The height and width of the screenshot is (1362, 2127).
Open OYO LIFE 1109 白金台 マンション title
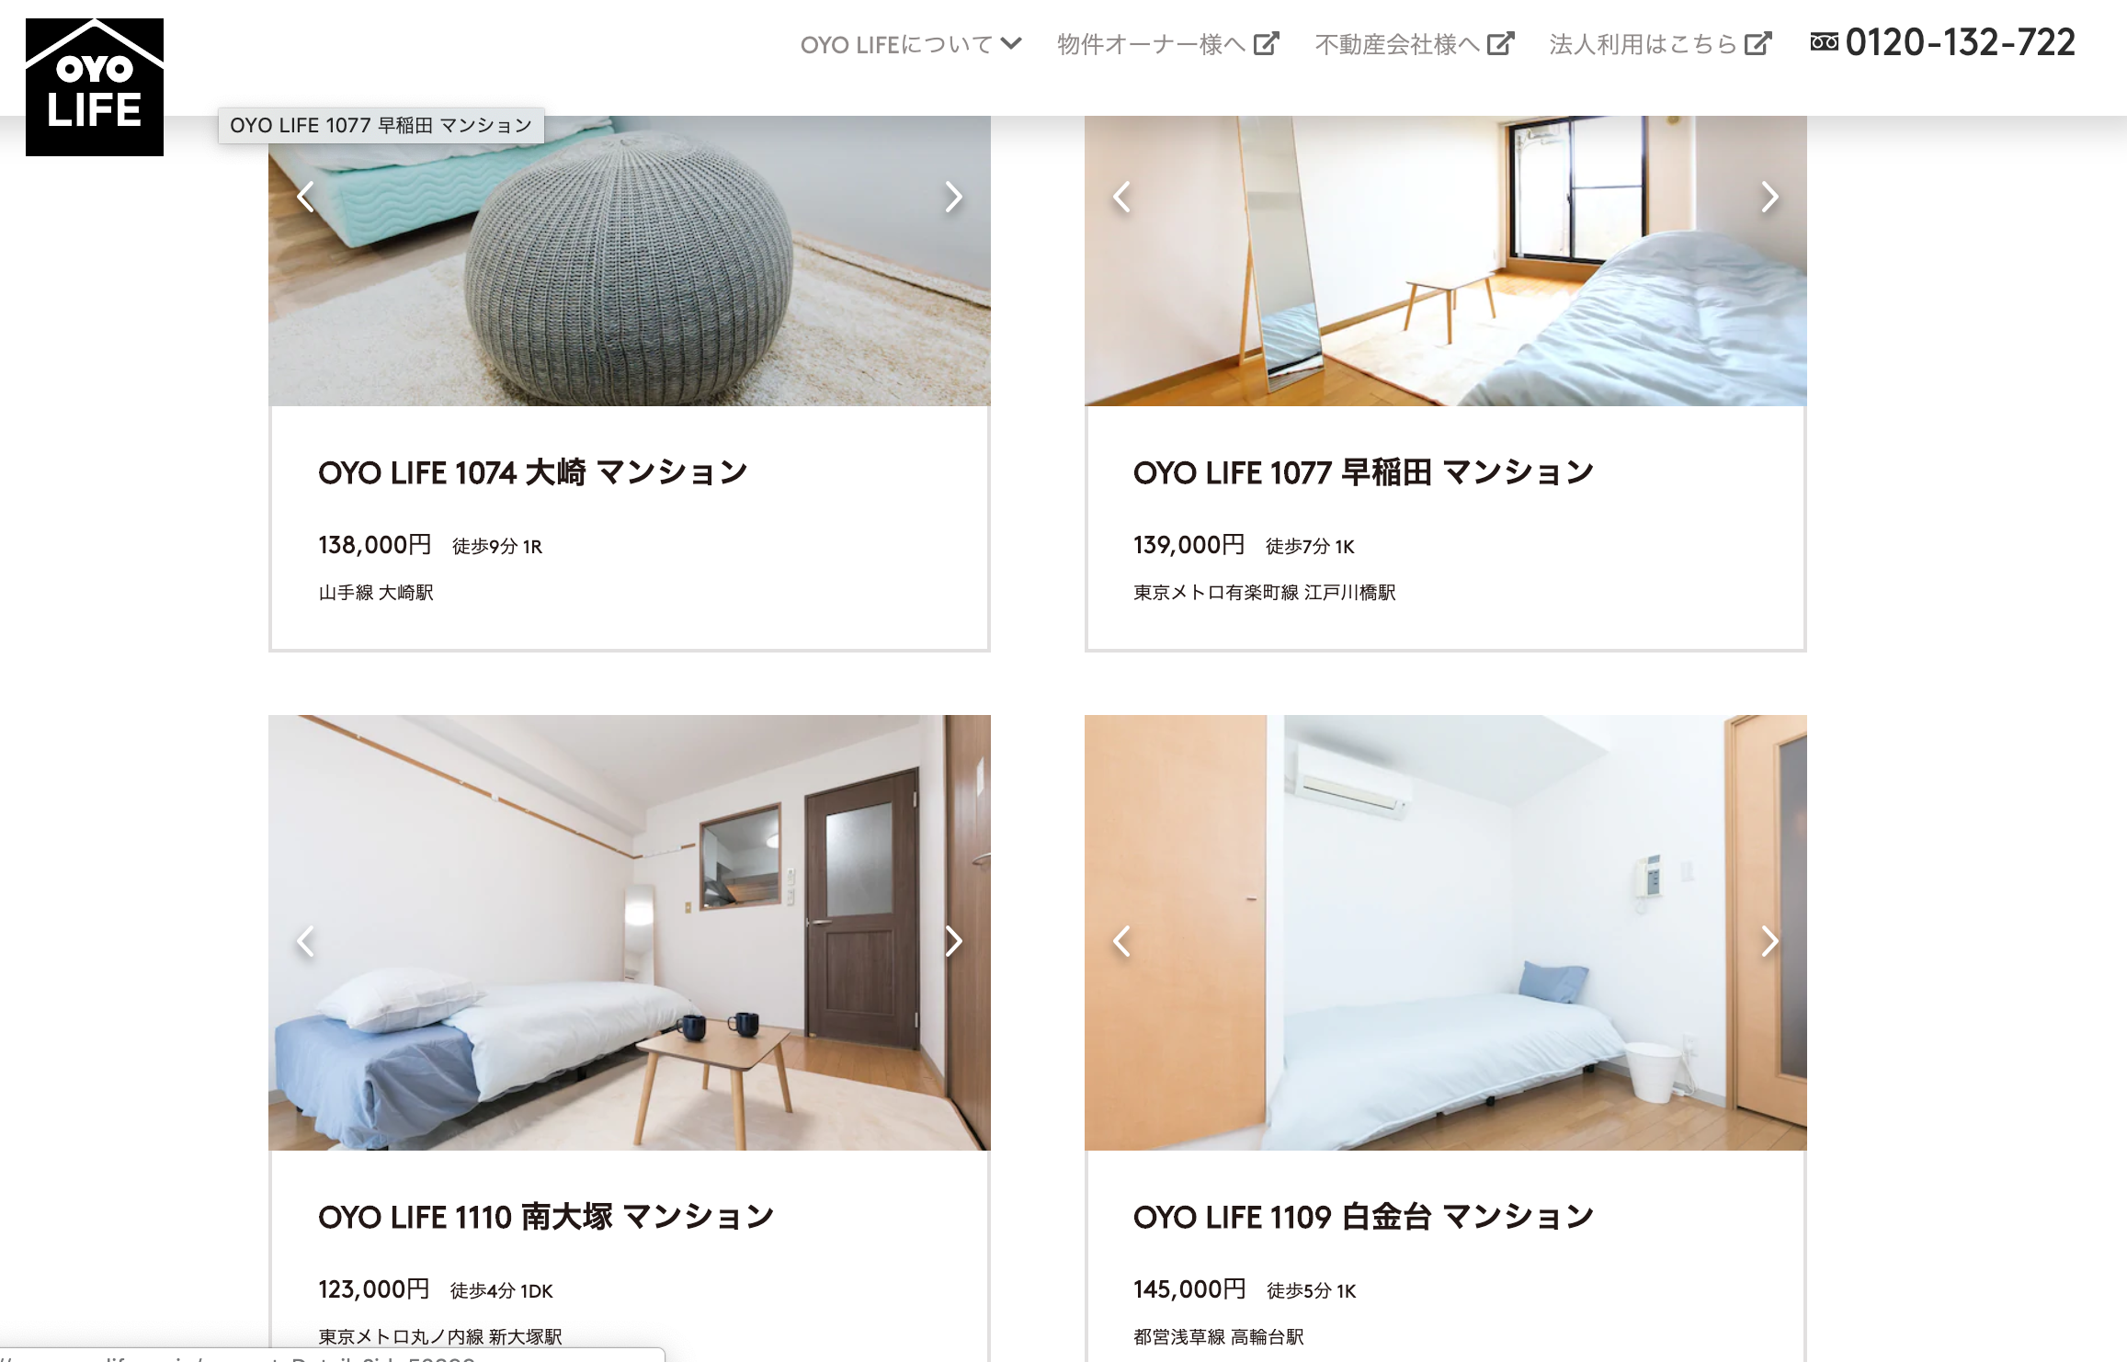[x=1363, y=1217]
